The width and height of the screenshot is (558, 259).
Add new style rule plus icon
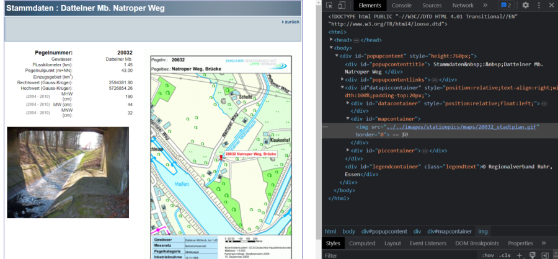pos(520,255)
